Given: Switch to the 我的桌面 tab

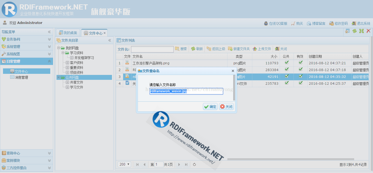Looking at the screenshot, I should [68, 33].
